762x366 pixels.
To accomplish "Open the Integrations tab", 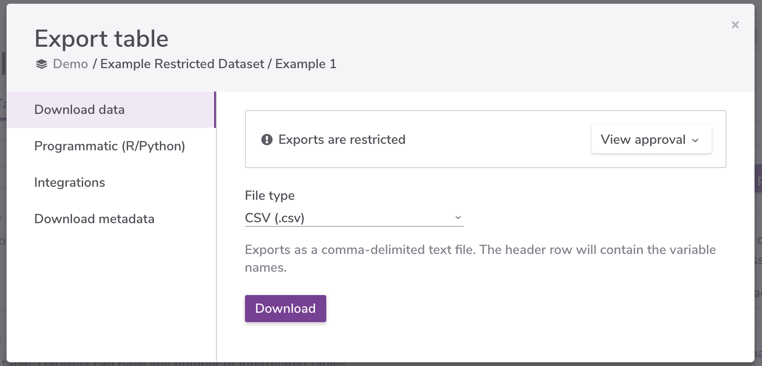I will pyautogui.click(x=70, y=183).
